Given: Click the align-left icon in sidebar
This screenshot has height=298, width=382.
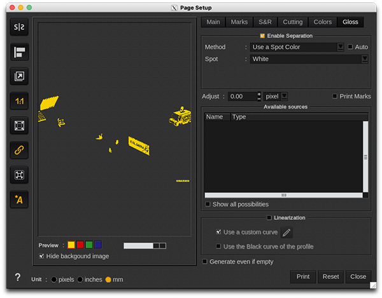Looking at the screenshot, I should [19, 52].
